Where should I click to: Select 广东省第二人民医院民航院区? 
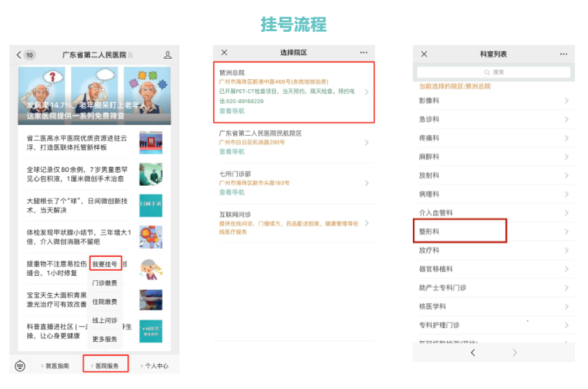point(294,143)
